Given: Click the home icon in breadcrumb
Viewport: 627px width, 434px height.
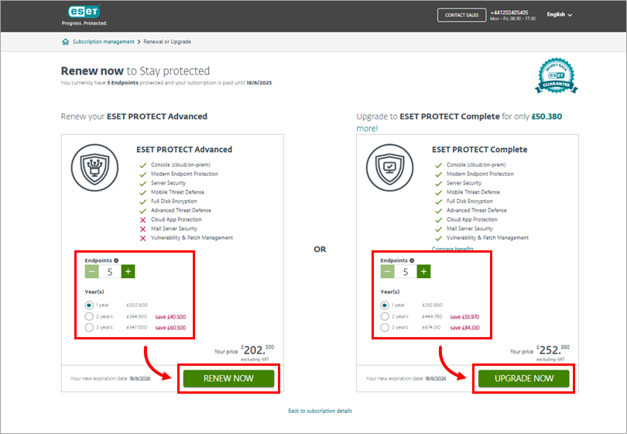Looking at the screenshot, I should coord(65,42).
